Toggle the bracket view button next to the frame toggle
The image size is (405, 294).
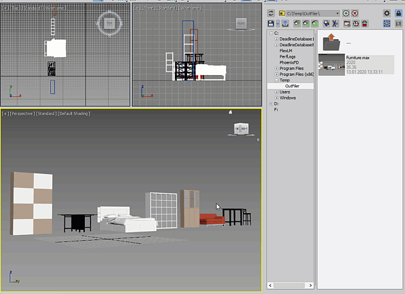coord(399,24)
